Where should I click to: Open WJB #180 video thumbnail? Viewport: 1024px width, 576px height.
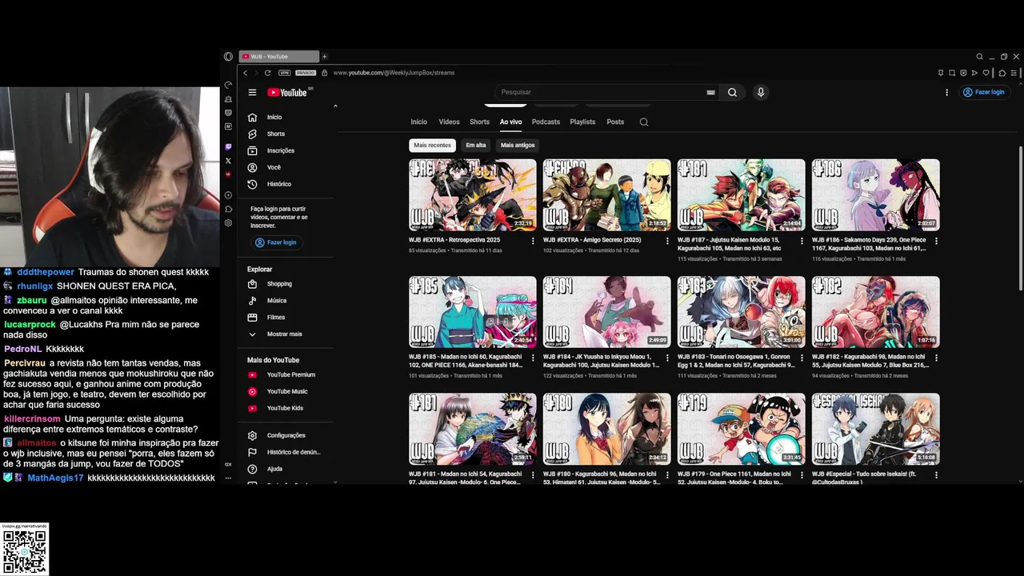[x=607, y=429]
